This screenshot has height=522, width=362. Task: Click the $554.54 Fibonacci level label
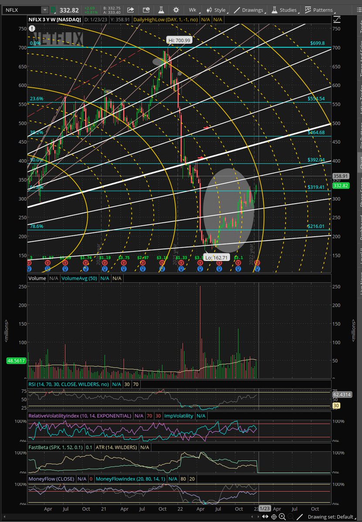[316, 99]
